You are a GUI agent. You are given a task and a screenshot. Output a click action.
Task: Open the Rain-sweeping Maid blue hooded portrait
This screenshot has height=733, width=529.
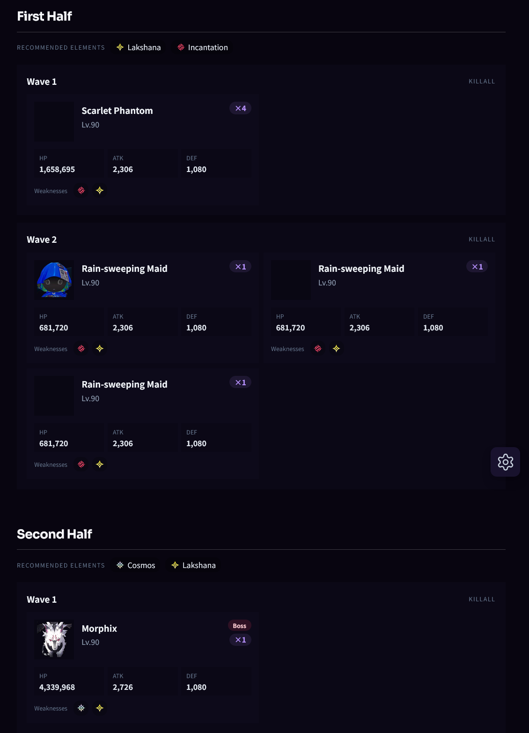tap(54, 280)
